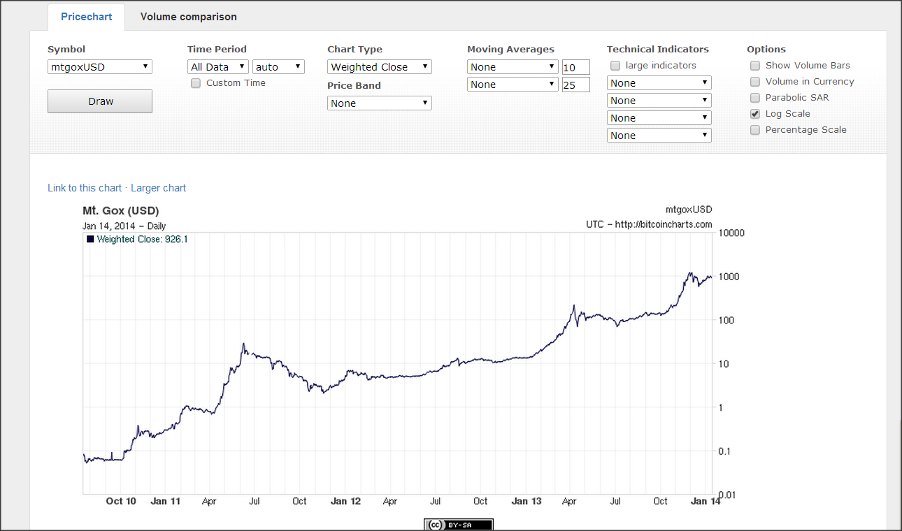Viewport: 902px width, 531px height.
Task: Click the Draw button
Action: [100, 101]
